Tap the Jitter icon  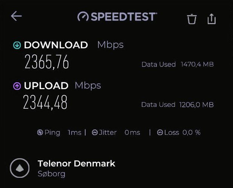click(x=95, y=133)
